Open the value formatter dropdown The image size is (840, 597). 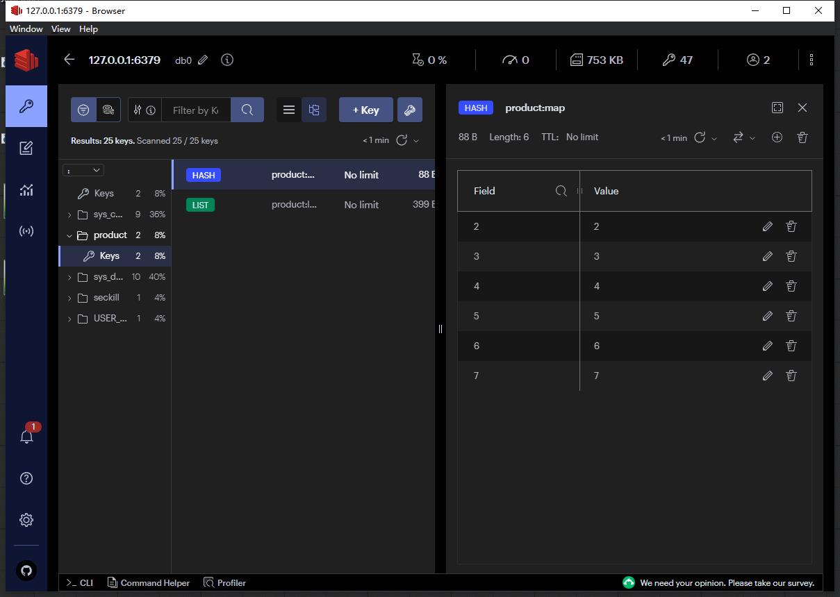744,137
